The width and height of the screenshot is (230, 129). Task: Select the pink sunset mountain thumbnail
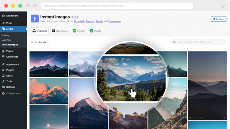[x=49, y=91]
